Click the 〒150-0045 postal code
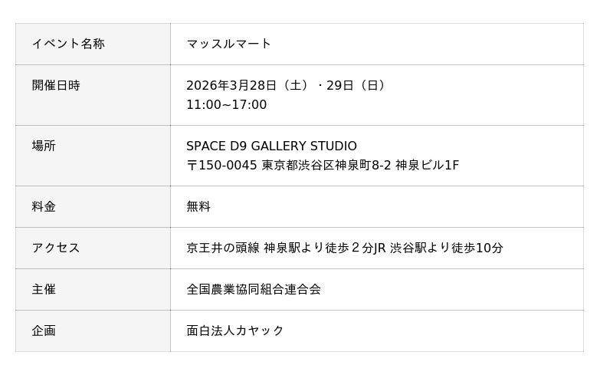Viewport: 613px width, 375px height. pos(221,165)
